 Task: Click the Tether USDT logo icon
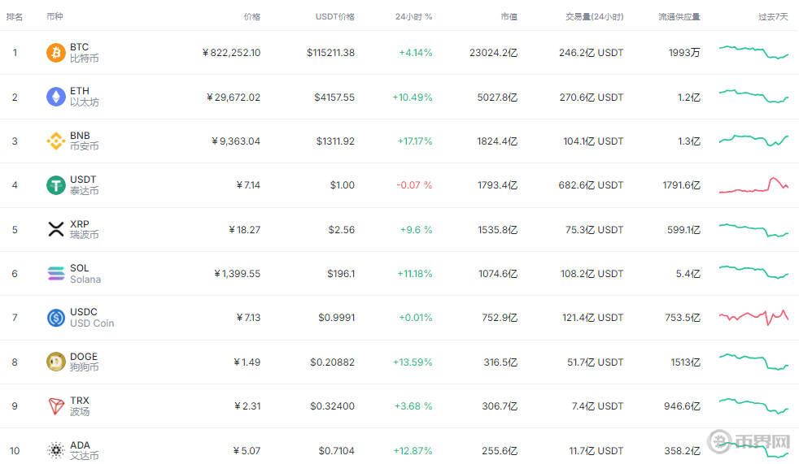(55, 185)
